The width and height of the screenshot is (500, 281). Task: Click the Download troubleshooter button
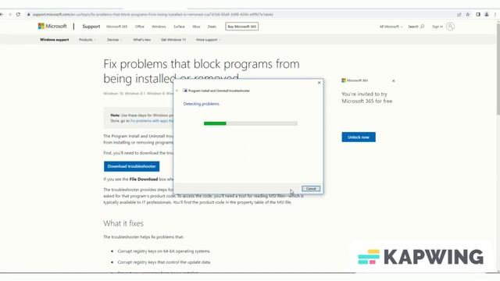(131, 166)
